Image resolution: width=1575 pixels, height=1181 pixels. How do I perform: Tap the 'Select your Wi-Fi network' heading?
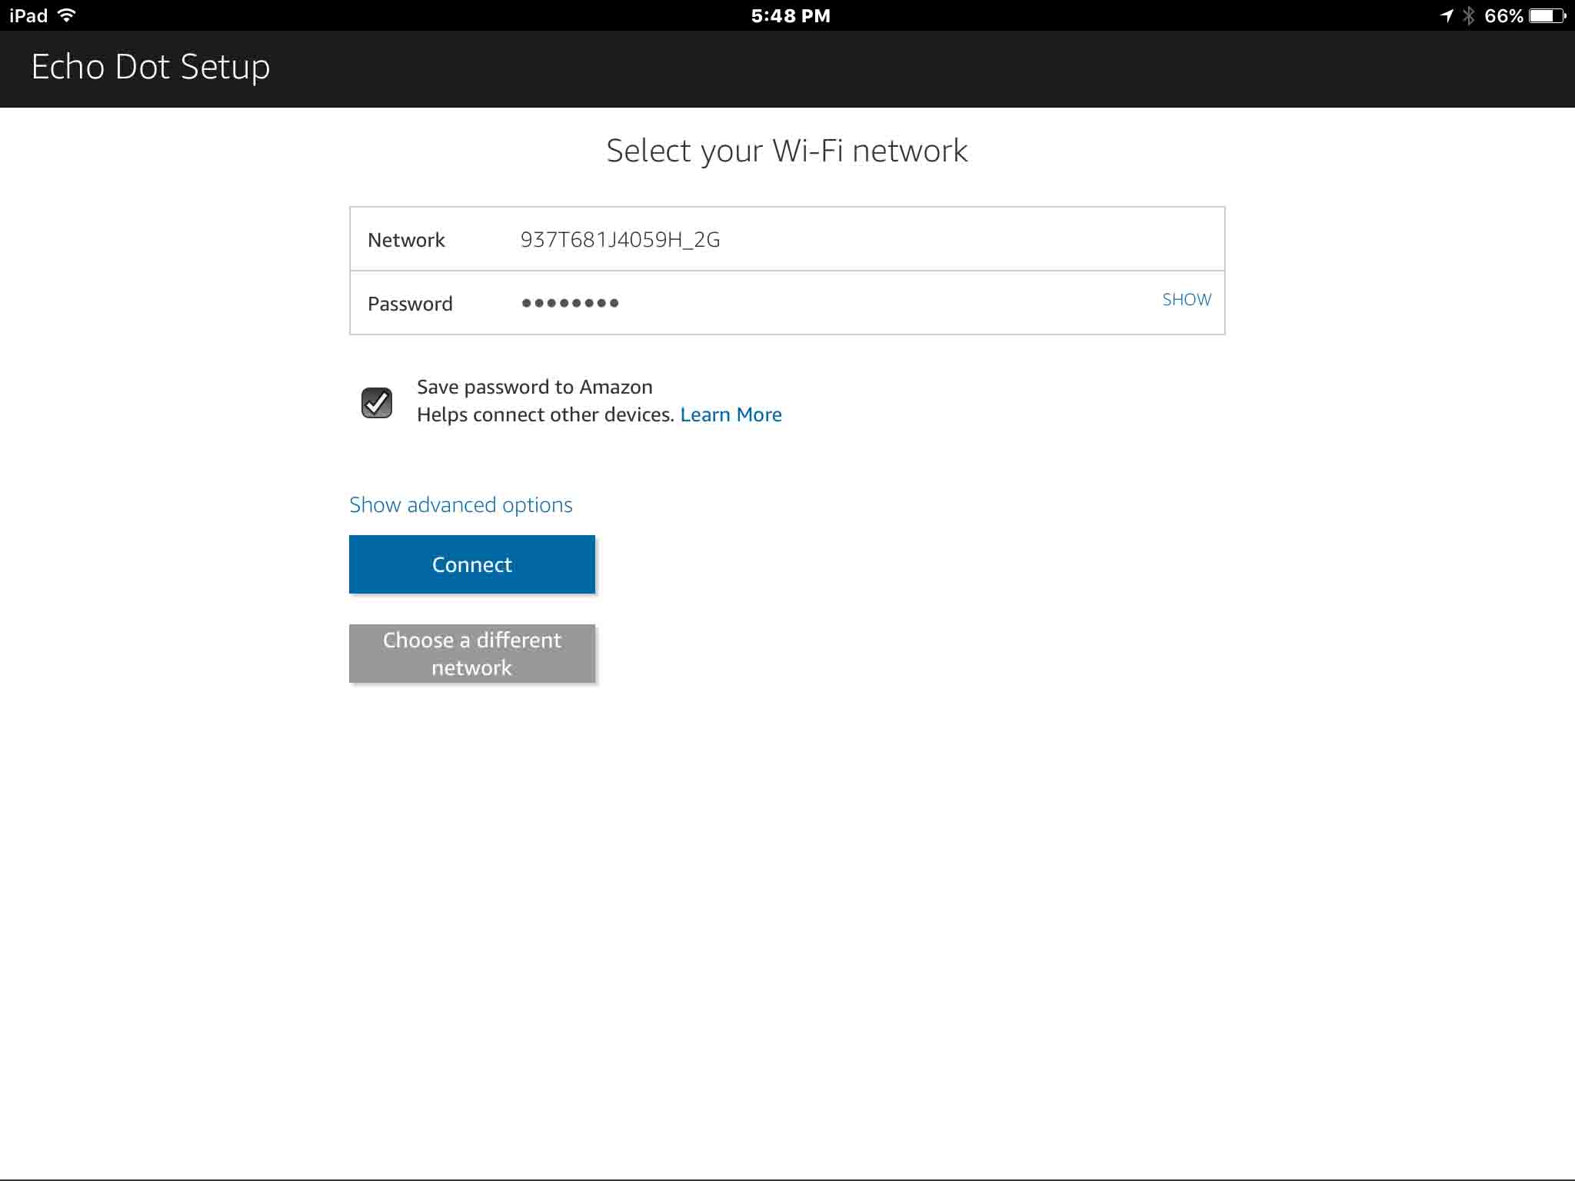[787, 151]
